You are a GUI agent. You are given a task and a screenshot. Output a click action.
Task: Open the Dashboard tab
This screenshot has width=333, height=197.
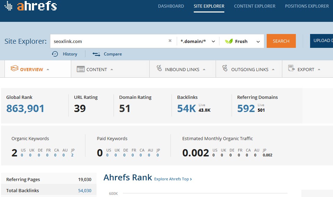pos(171,6)
